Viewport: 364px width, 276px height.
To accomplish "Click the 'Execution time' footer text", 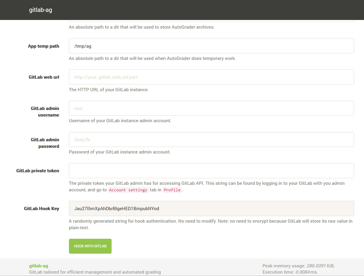I will tap(290, 272).
